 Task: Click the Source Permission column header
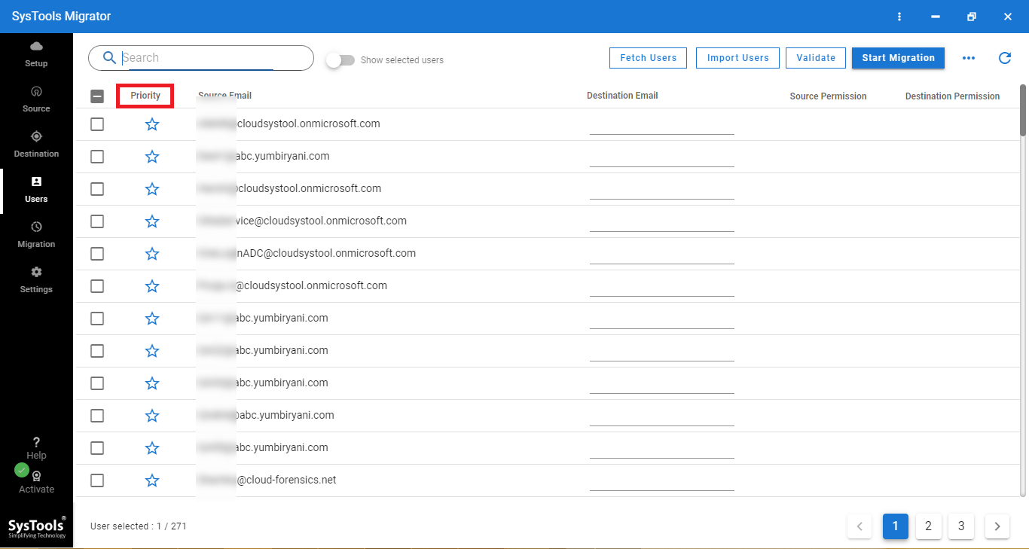point(828,96)
